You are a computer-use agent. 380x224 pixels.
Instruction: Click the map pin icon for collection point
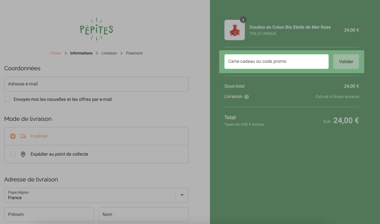(x=23, y=154)
